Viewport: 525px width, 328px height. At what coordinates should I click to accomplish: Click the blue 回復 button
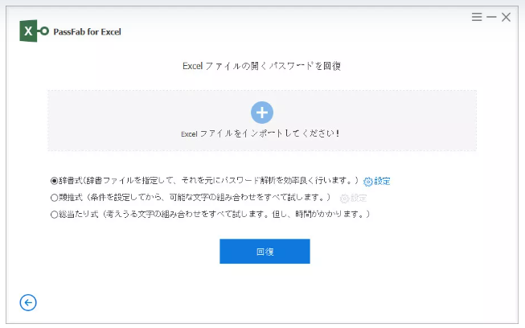[265, 252]
